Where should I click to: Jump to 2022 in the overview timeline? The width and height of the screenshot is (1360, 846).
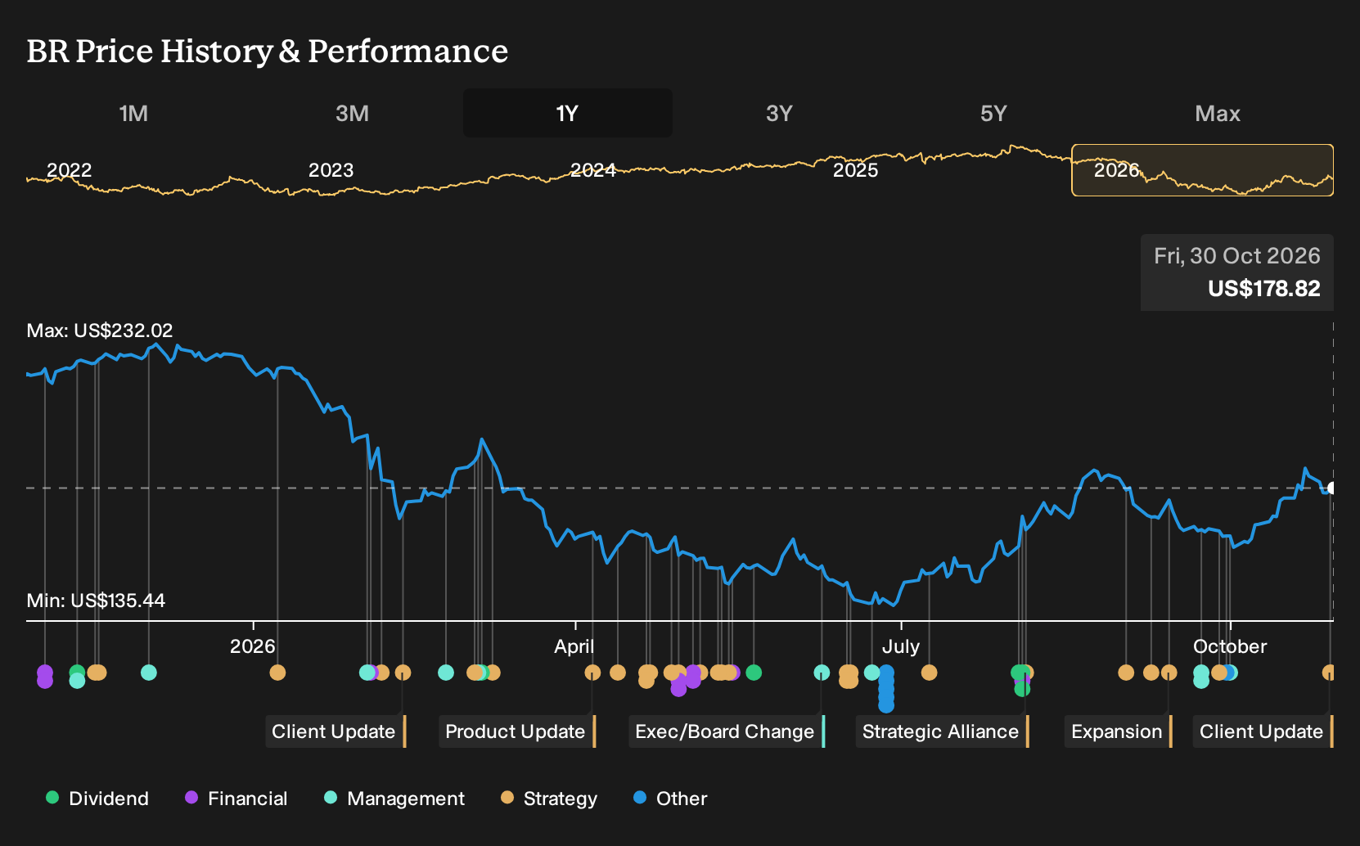[70, 170]
